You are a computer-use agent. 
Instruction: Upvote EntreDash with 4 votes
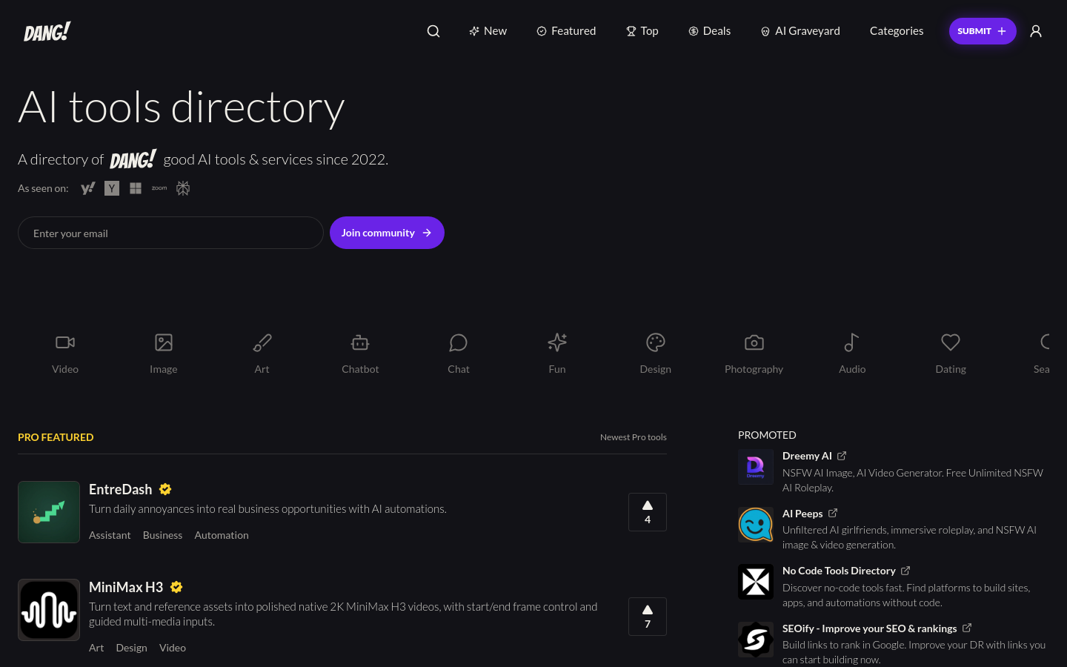click(x=648, y=512)
